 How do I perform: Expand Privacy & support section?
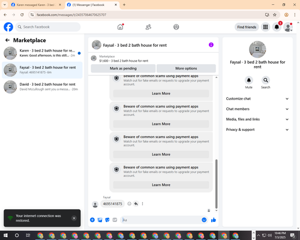pyautogui.click(x=257, y=130)
